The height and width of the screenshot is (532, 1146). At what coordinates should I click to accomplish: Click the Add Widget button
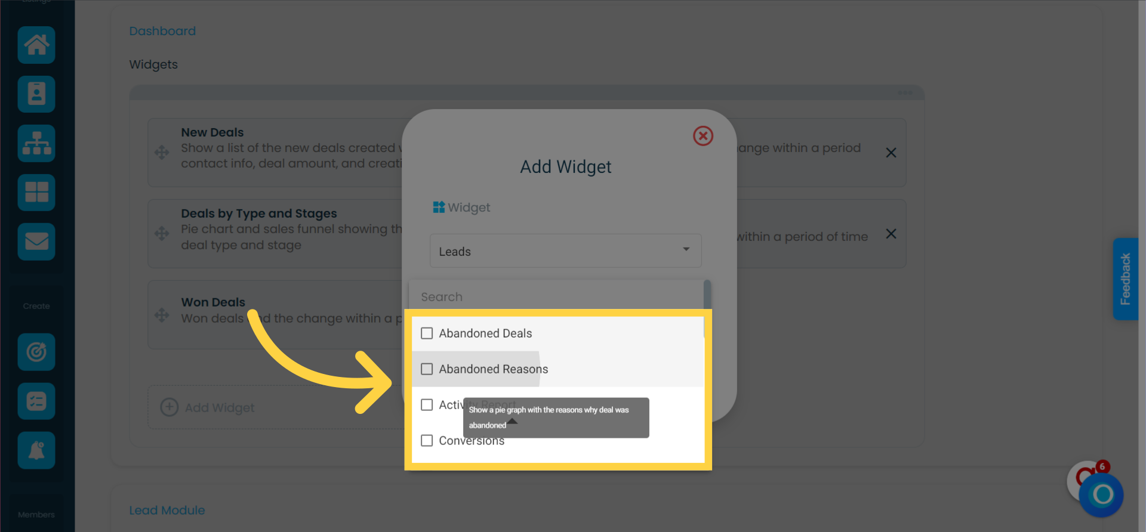pos(208,407)
